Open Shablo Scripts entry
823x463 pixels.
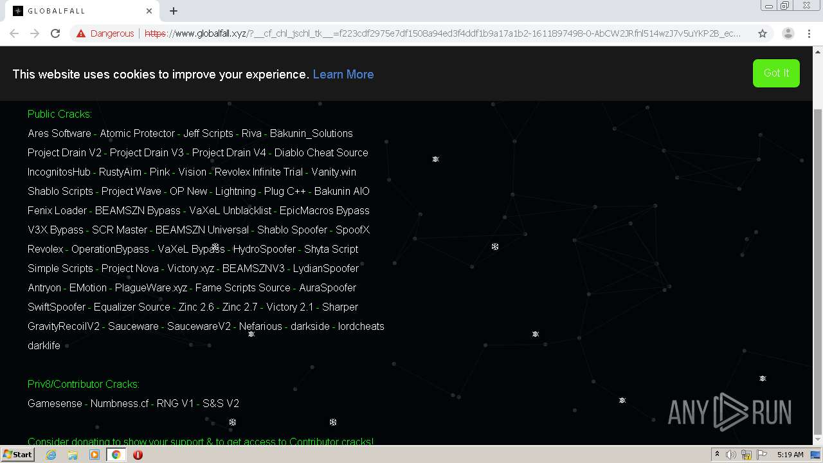pyautogui.click(x=60, y=191)
